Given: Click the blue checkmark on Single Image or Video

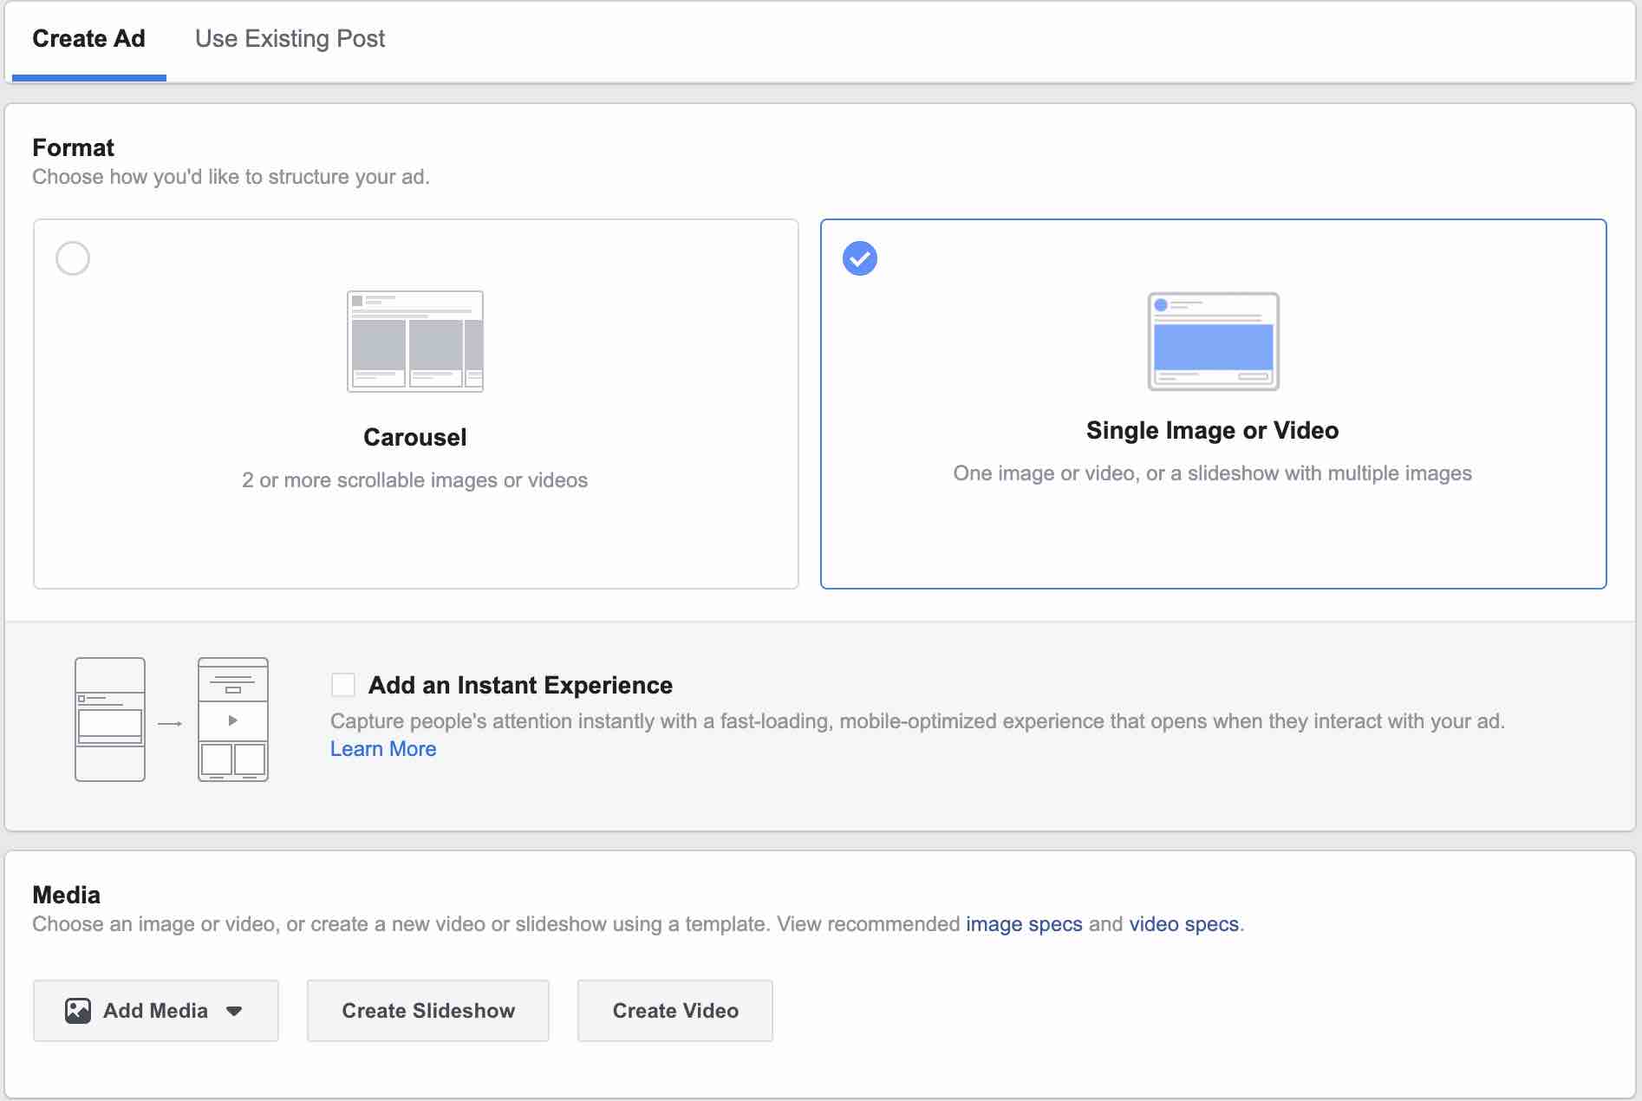Looking at the screenshot, I should (859, 257).
